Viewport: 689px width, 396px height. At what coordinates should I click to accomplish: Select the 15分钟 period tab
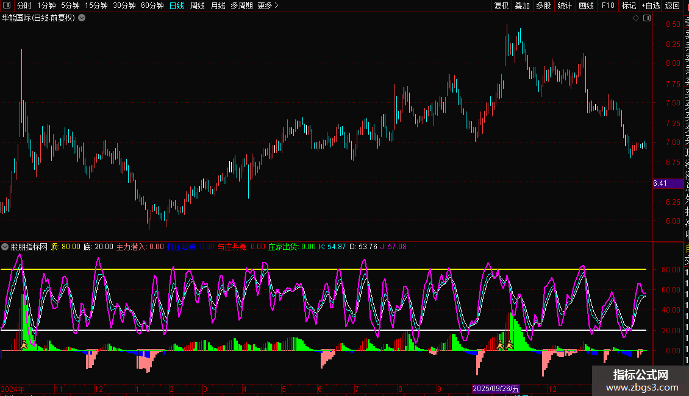pos(96,5)
